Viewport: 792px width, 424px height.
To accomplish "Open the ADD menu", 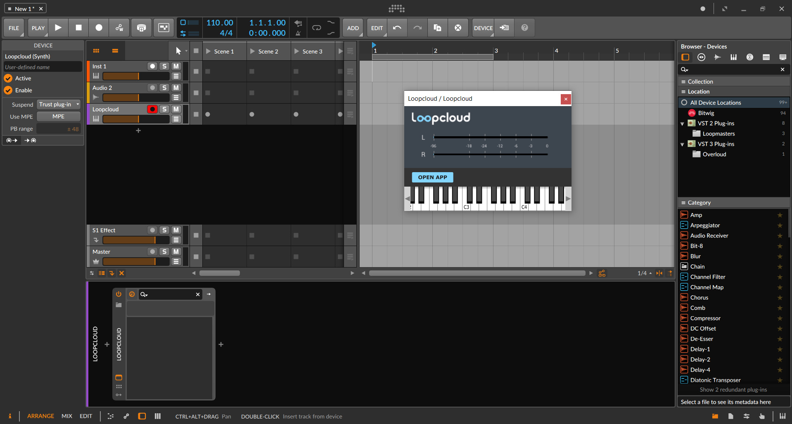I will (353, 28).
